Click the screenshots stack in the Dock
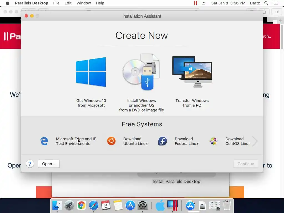The height and width of the screenshot is (213, 284). [x=214, y=206]
